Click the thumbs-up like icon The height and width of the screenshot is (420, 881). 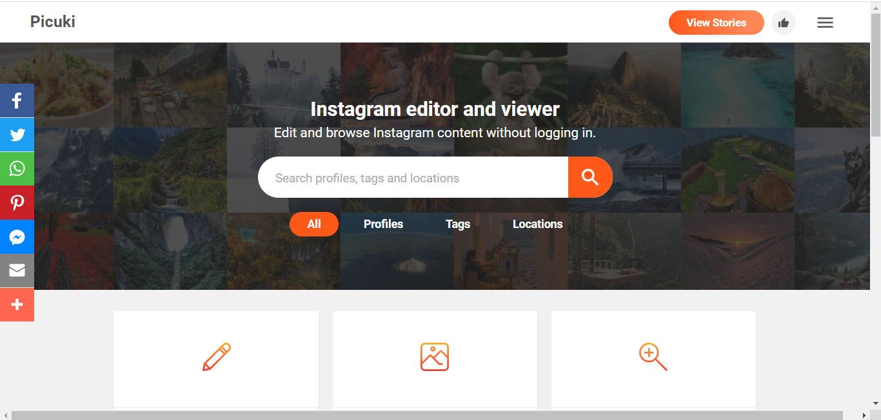tap(784, 23)
